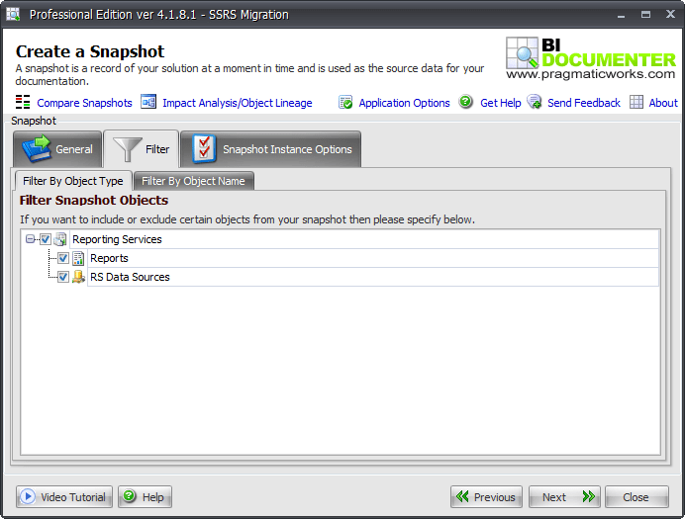The width and height of the screenshot is (685, 519).
Task: Click the Video Tutorial button
Action: point(64,496)
